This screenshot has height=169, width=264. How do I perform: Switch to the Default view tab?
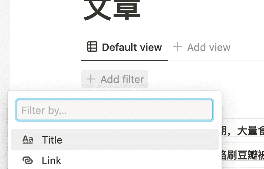(125, 48)
